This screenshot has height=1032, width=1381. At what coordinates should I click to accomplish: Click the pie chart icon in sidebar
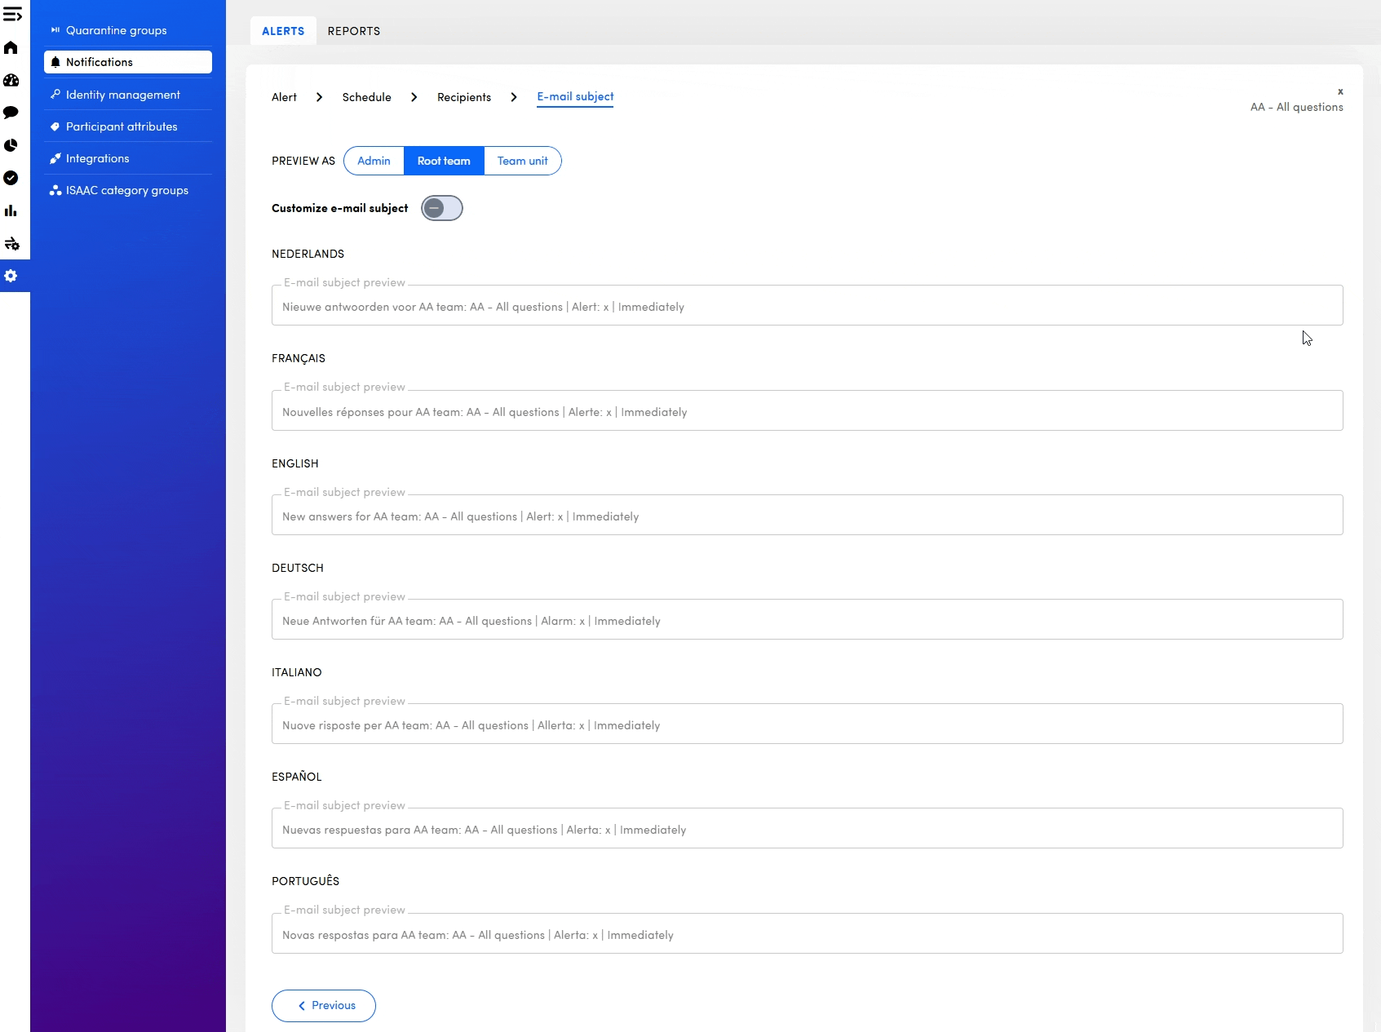[11, 145]
